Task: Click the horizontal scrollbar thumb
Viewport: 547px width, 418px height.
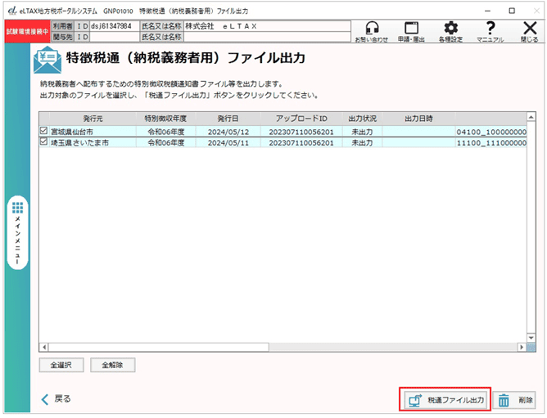Action: [x=159, y=347]
